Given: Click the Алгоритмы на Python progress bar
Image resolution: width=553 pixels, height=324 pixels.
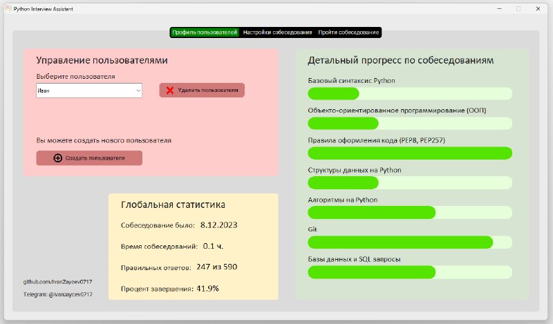Looking at the screenshot, I should [410, 213].
